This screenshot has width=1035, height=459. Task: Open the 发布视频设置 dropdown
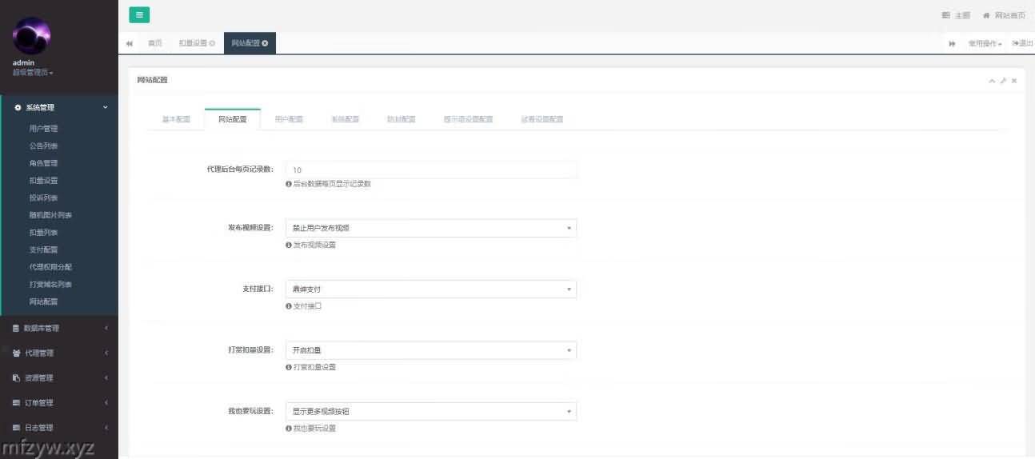430,228
